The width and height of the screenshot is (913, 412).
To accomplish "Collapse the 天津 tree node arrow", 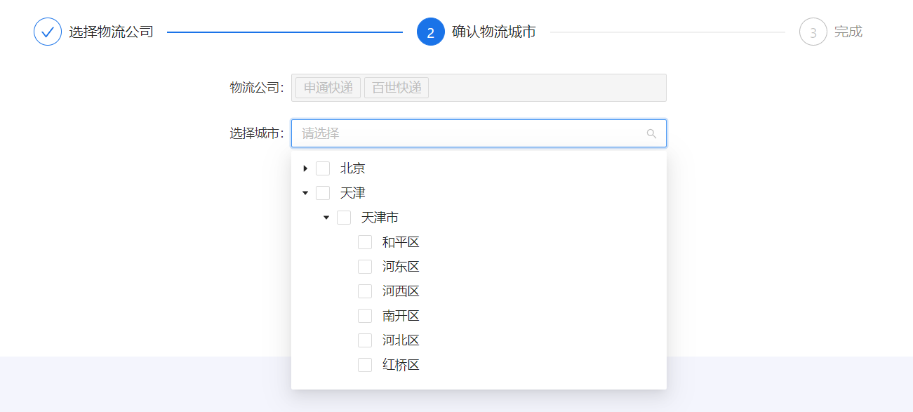I will 305,193.
